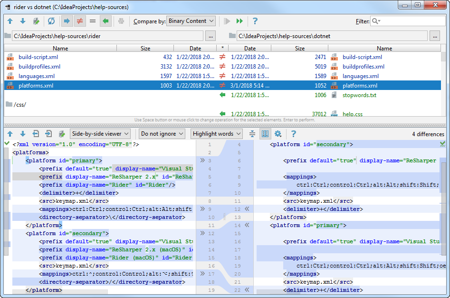Browse for left folder with ellipsis button
Screen dimensions: 450x298
coord(211,36)
